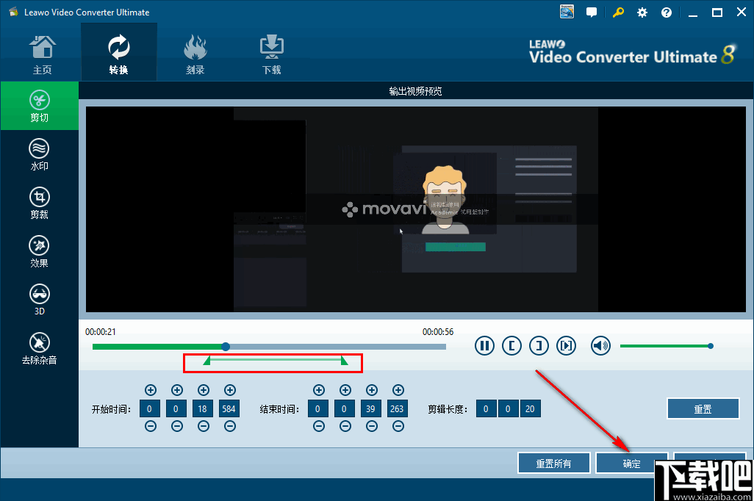
Task: Decrease start time milliseconds below 584
Action: coord(230,426)
